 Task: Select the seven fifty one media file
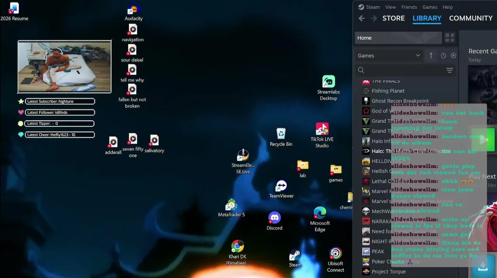133,146
